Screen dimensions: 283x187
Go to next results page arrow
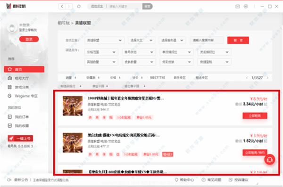(267, 78)
